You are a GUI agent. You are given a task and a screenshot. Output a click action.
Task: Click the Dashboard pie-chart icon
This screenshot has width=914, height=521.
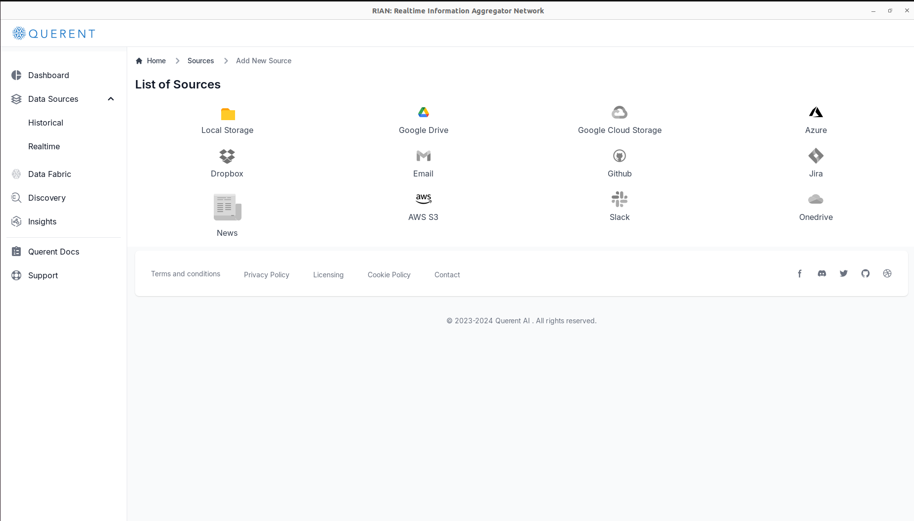[16, 75]
